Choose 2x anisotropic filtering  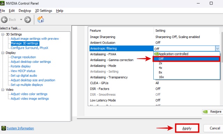click(187, 63)
